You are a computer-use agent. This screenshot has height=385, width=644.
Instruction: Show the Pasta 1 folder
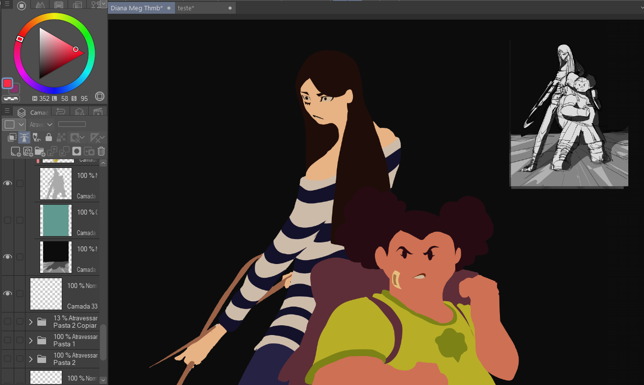pyautogui.click(x=7, y=340)
